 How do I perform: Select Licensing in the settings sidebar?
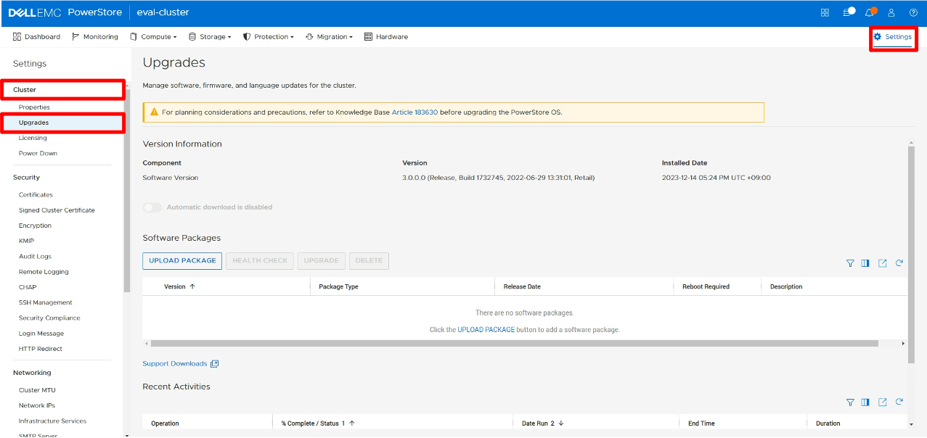click(x=33, y=138)
